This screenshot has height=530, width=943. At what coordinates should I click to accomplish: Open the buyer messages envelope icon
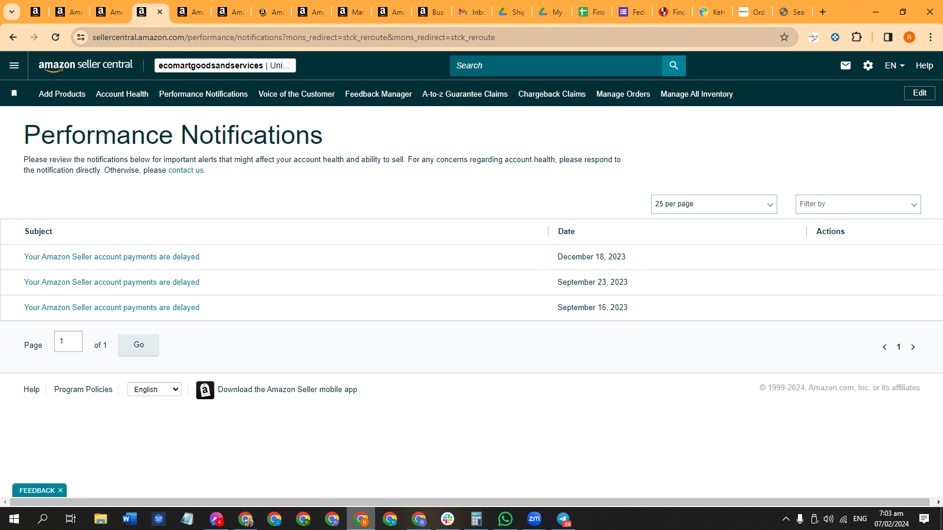coord(846,65)
